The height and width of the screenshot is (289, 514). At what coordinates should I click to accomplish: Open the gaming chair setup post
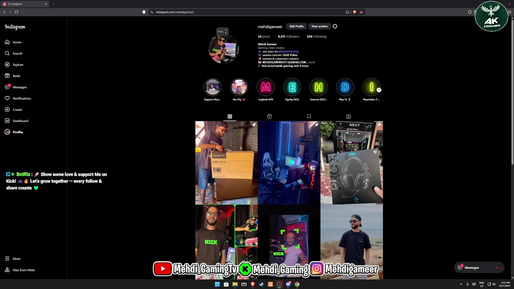(x=289, y=163)
